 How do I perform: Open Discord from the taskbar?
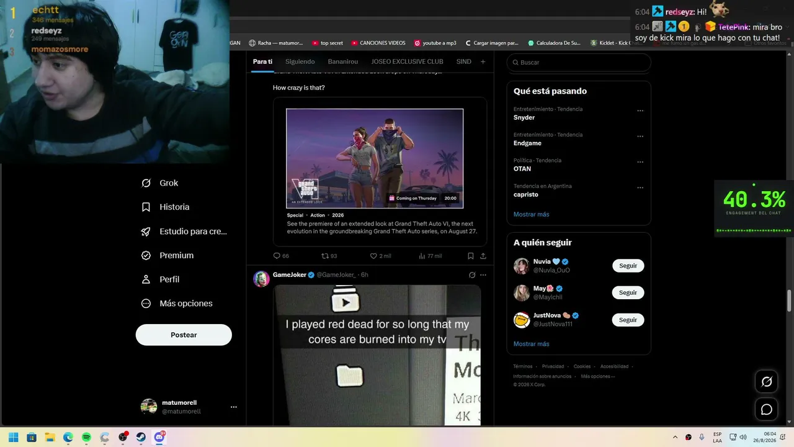pos(159,437)
